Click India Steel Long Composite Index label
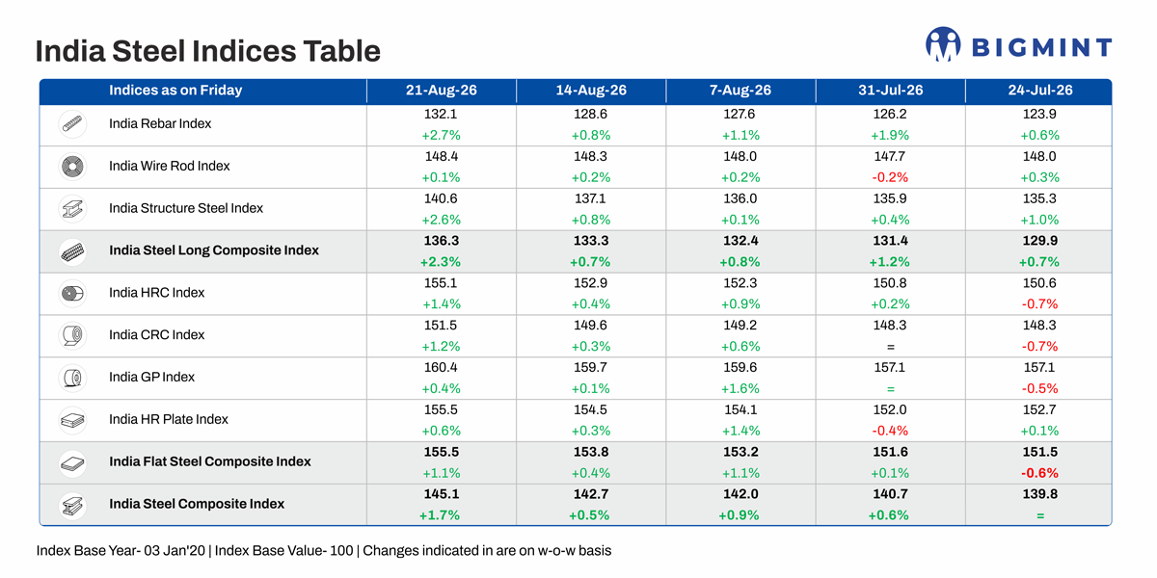This screenshot has height=578, width=1157. [214, 250]
